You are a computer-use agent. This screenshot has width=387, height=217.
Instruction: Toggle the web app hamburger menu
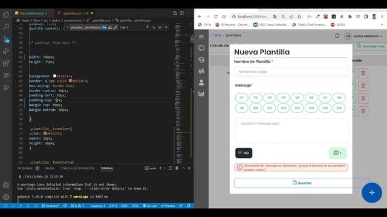point(201,36)
